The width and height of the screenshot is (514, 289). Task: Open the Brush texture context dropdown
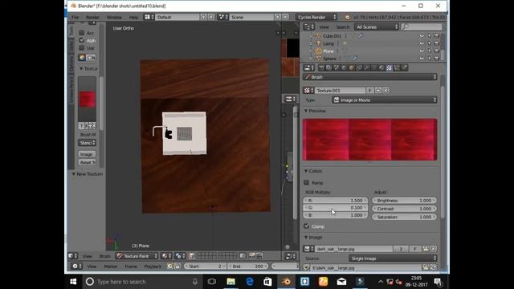(370, 77)
